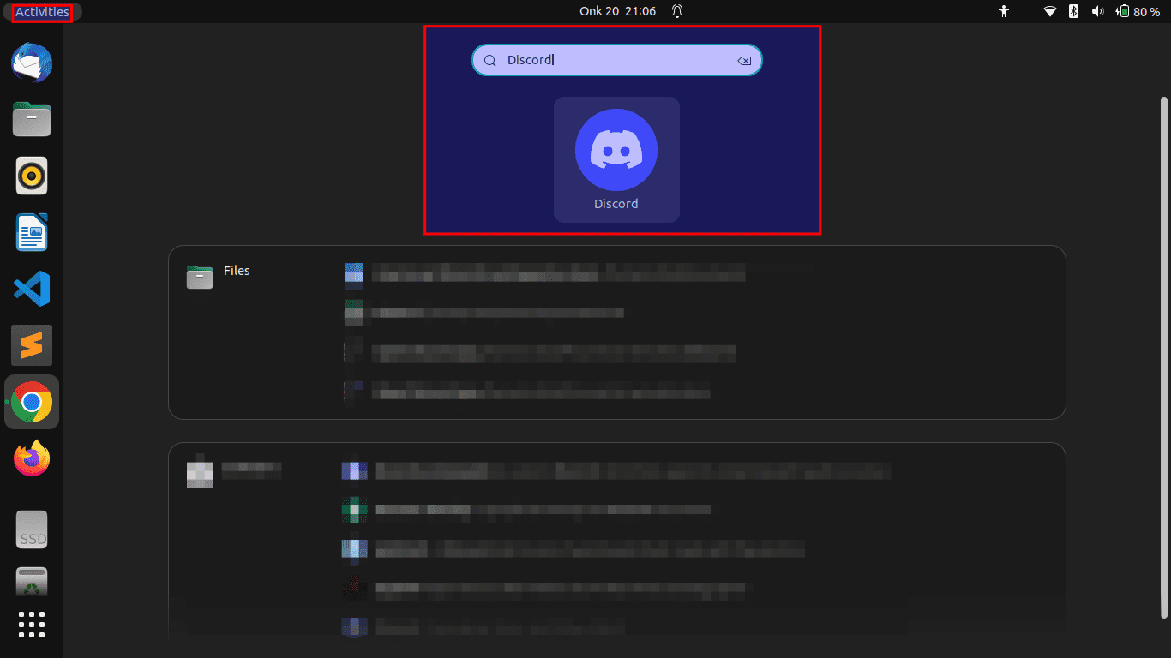Open the SSD drive in dock
This screenshot has width=1171, height=658.
pos(32,530)
